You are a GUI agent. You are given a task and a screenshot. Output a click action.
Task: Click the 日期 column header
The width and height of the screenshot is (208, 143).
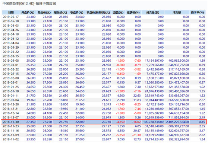click(11, 12)
